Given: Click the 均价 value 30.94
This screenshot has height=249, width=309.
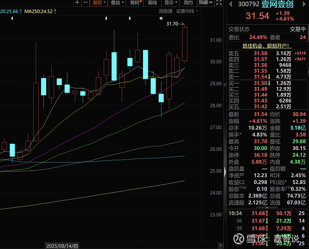Looking at the screenshot, I should pos(299,114).
